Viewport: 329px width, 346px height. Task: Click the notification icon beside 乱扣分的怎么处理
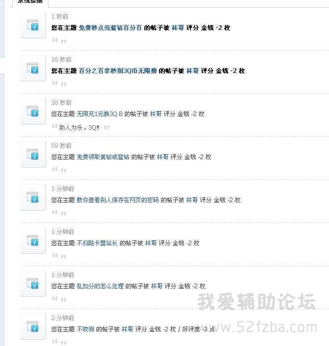(x=33, y=283)
